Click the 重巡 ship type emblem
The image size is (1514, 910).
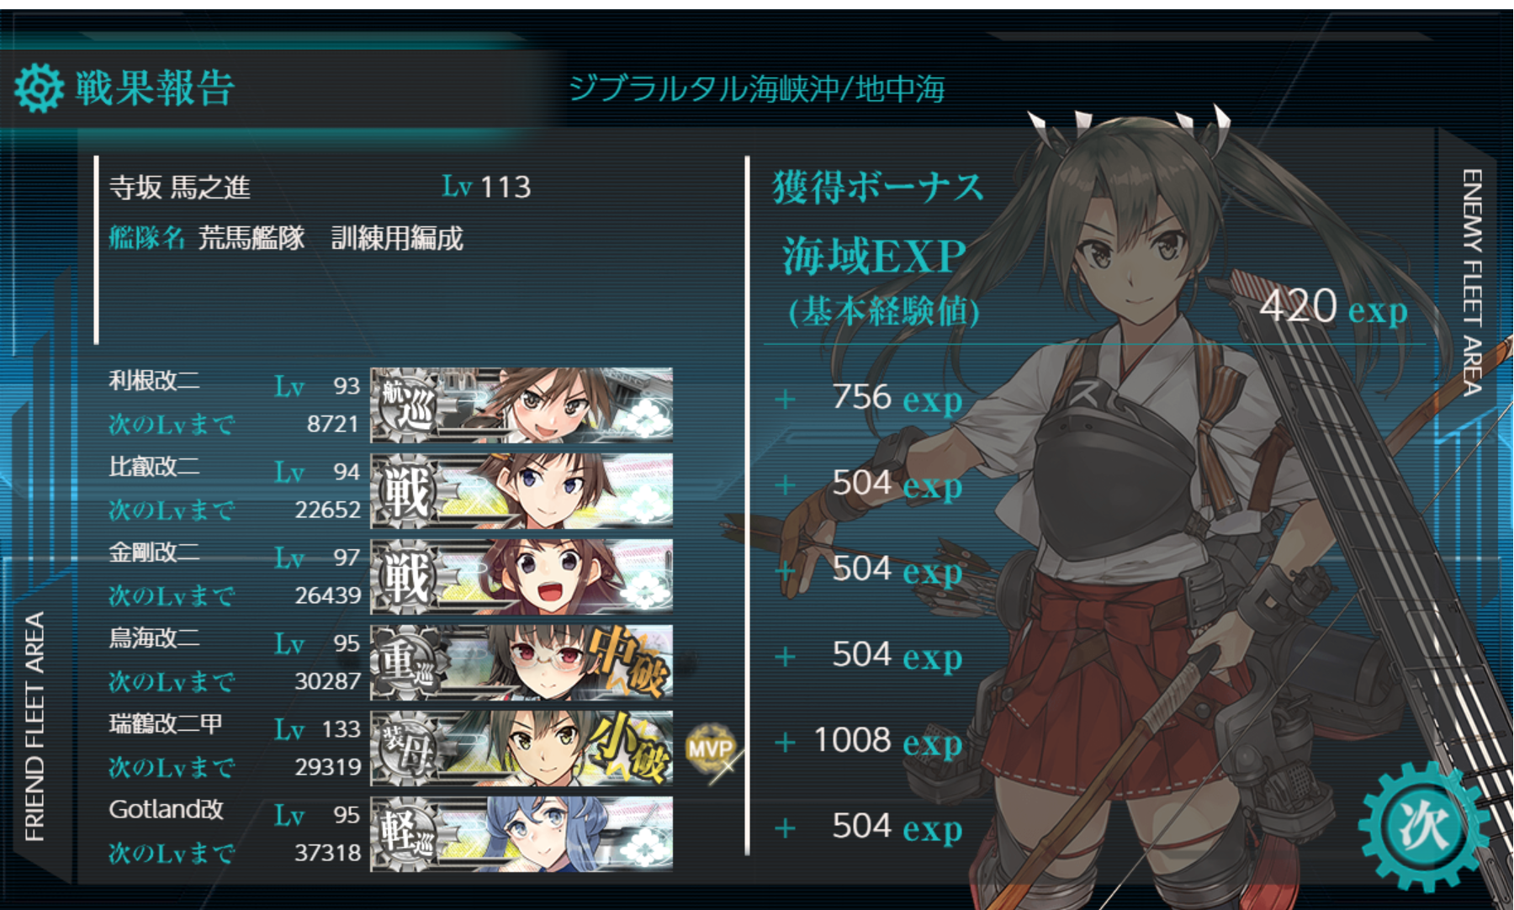pyautogui.click(x=407, y=662)
